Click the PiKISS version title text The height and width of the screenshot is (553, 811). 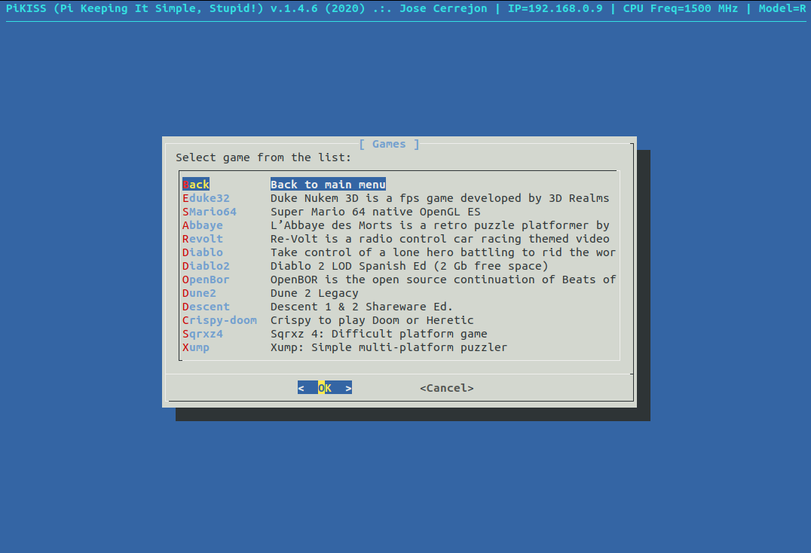[x=185, y=8]
